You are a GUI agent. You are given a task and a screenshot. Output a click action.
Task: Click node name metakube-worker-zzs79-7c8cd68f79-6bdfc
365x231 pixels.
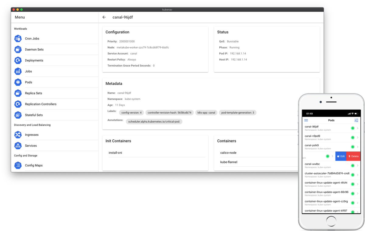click(x=143, y=47)
